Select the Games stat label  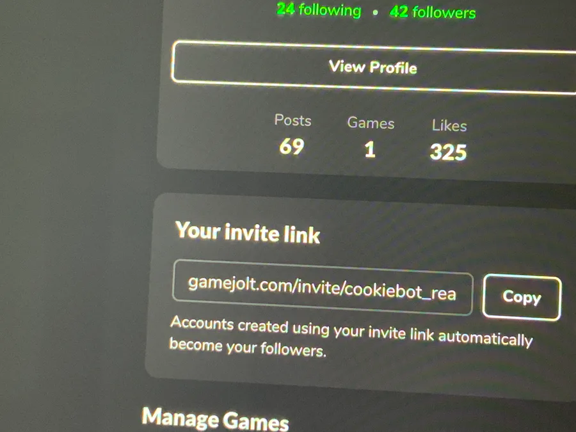[x=371, y=123]
